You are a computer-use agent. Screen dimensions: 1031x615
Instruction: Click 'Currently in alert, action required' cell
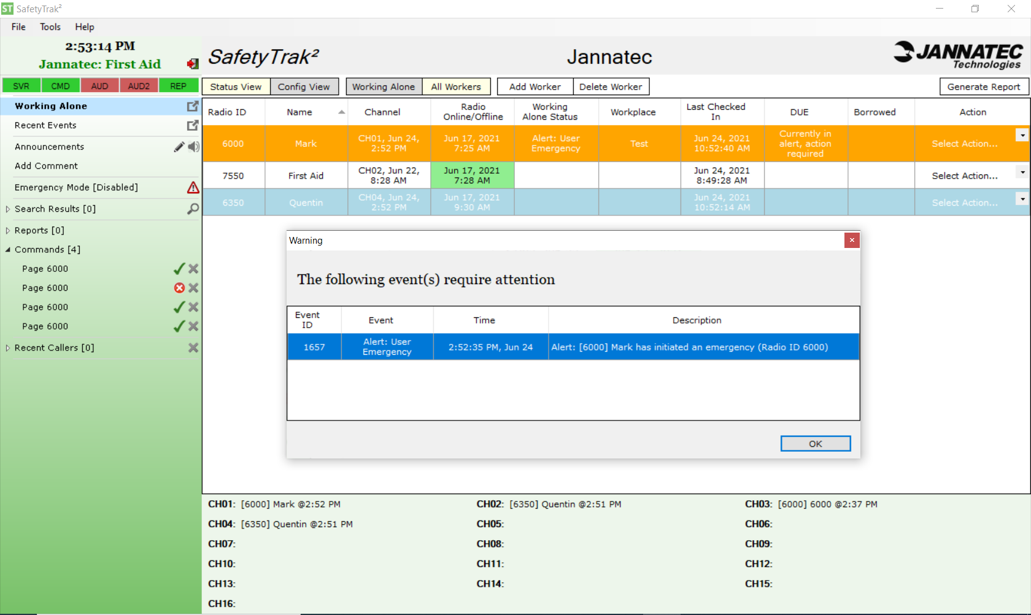(x=806, y=144)
